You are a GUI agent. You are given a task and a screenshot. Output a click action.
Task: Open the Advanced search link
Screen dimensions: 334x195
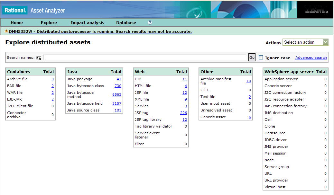[x=311, y=58]
